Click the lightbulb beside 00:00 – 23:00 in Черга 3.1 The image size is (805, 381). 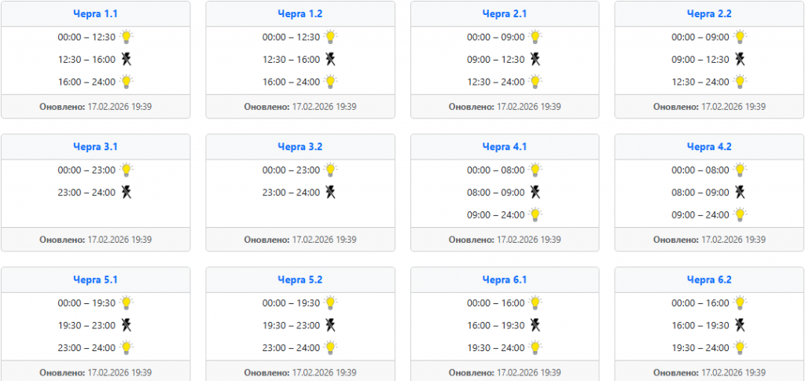[x=127, y=170]
